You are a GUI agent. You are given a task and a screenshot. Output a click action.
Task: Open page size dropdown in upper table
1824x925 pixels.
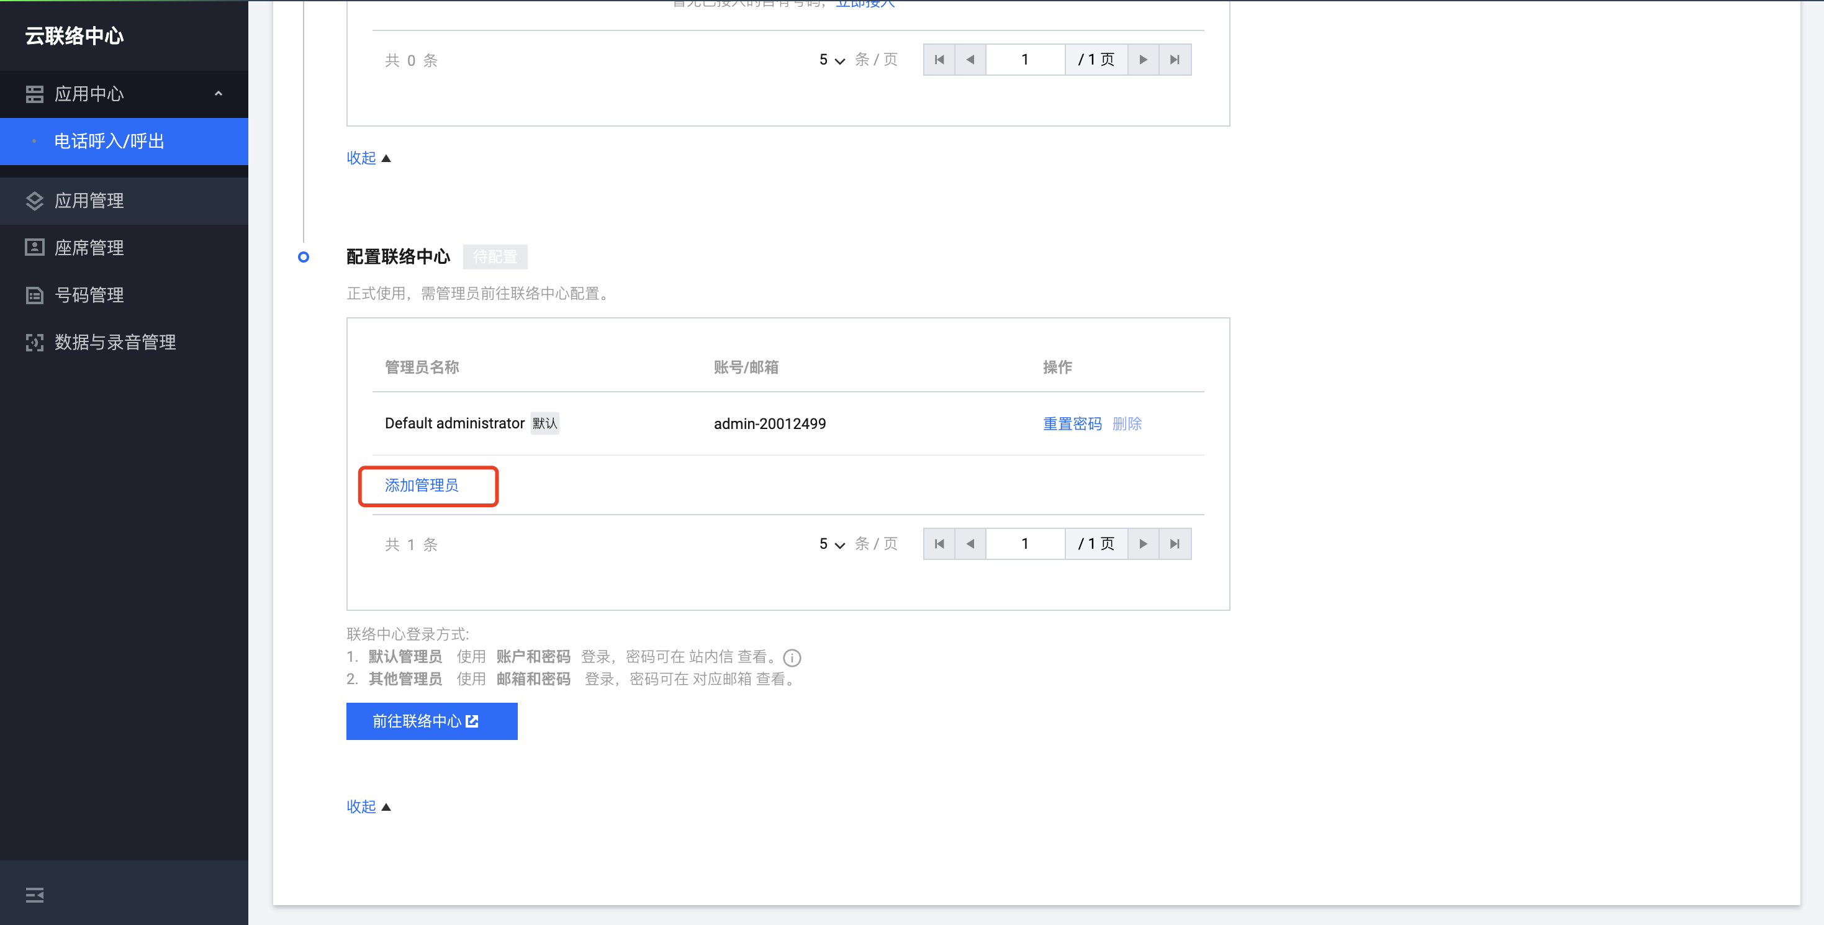tap(831, 60)
